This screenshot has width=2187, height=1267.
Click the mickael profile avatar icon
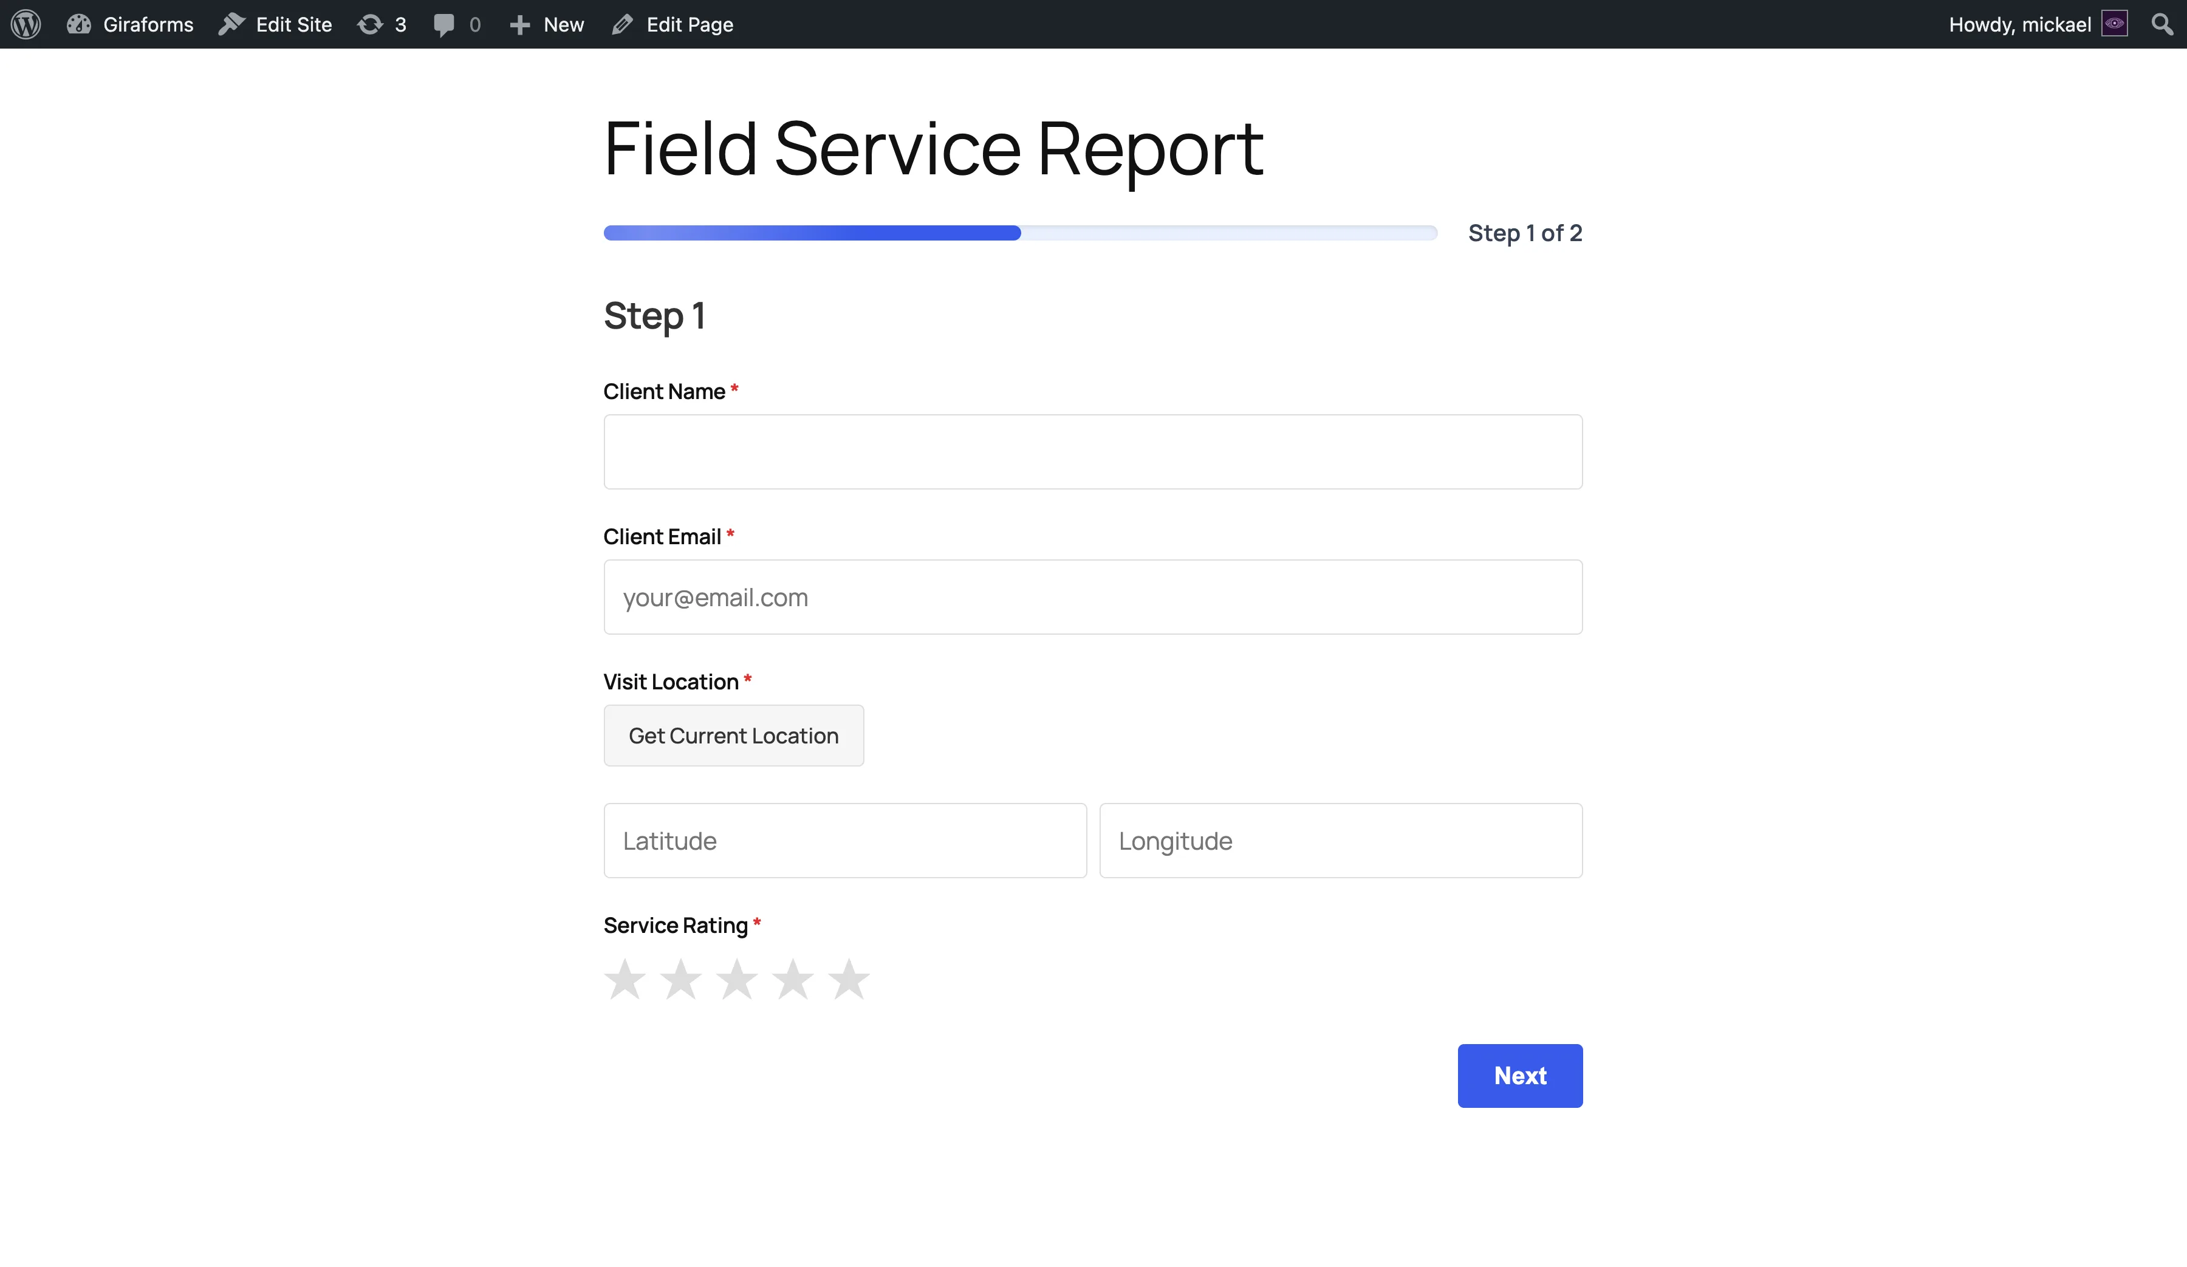[x=2115, y=24]
